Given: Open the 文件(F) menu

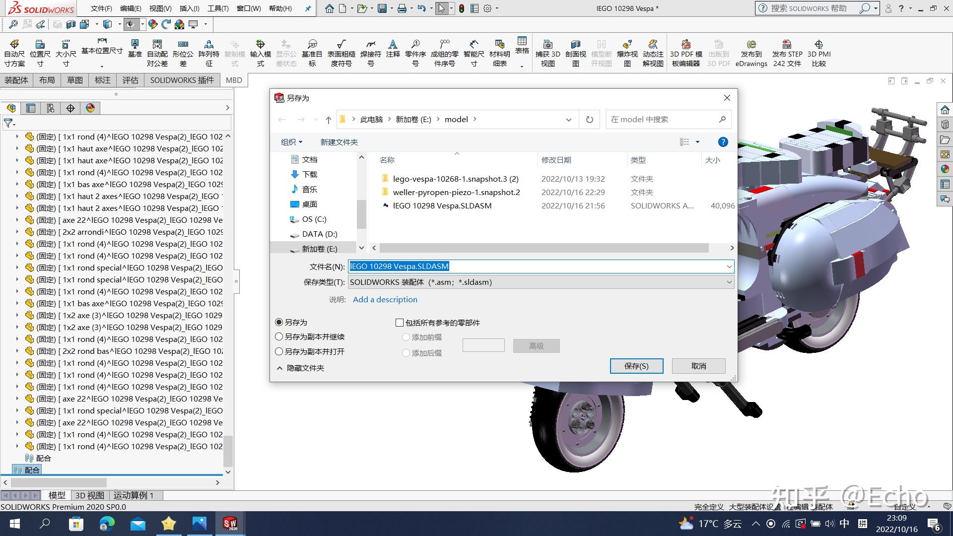Looking at the screenshot, I should 101,8.
